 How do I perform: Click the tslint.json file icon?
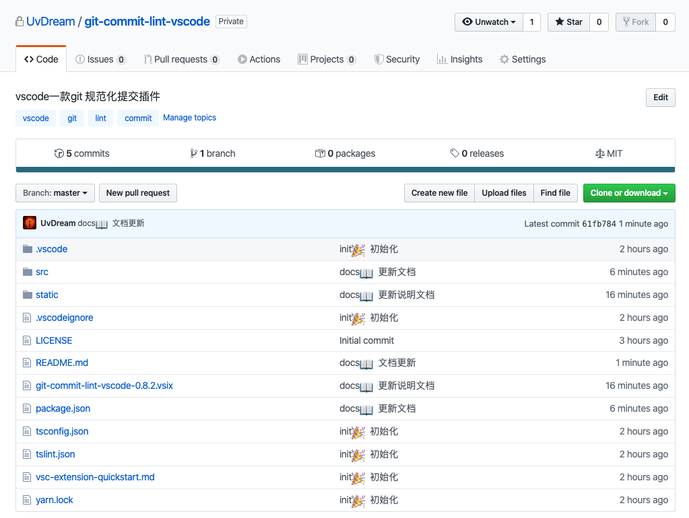point(27,454)
